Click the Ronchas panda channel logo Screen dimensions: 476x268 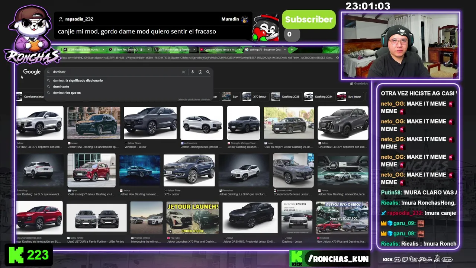point(31,35)
